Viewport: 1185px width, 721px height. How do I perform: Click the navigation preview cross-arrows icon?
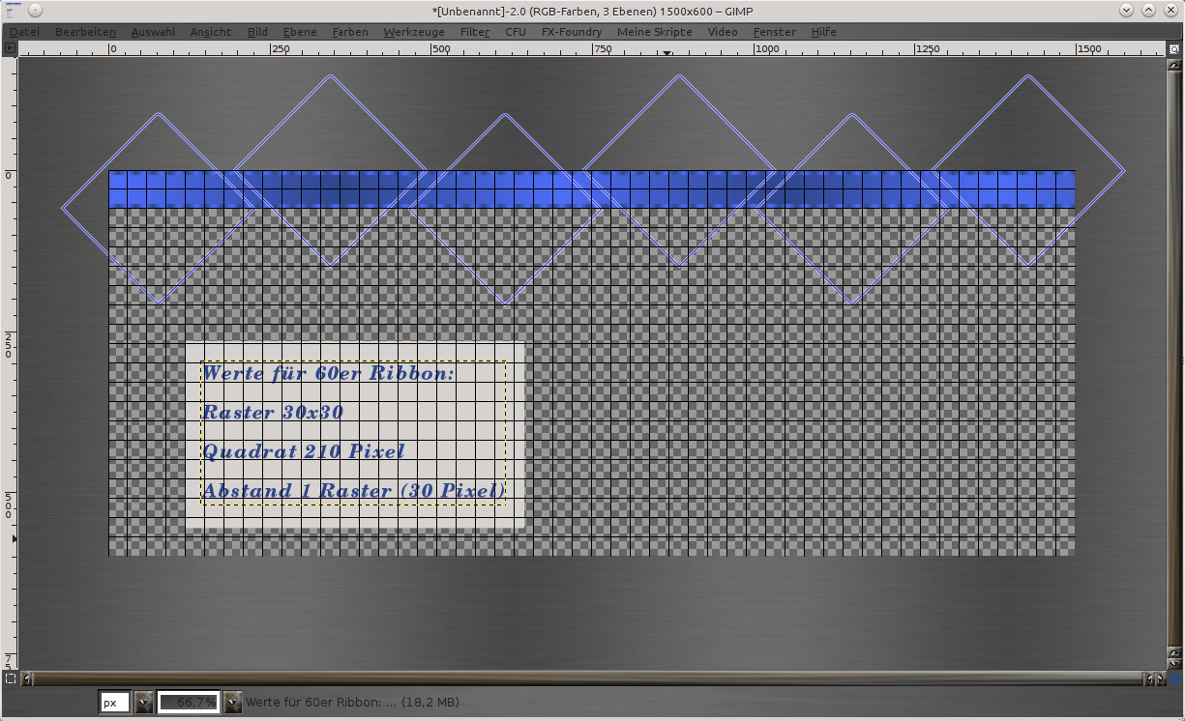click(1174, 678)
